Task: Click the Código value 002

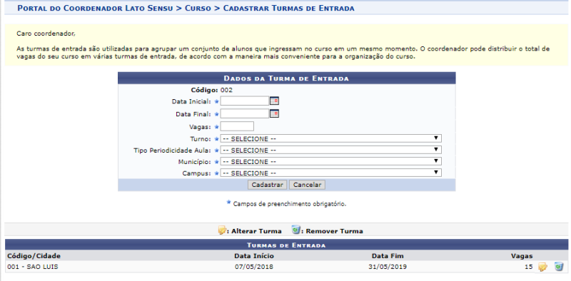Action: pos(226,90)
